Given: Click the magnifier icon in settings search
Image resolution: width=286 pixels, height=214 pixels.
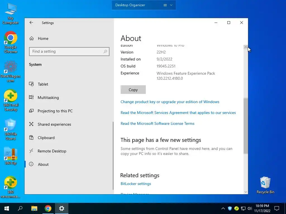Looking at the screenshot, I should [105, 52].
